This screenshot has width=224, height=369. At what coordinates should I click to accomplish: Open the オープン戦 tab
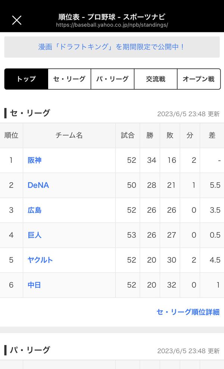click(199, 79)
